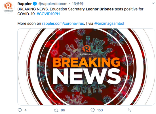Viewport: 156px width, 114px height.
Task: Open Rappler profile avatar
Action: pos(9,7)
